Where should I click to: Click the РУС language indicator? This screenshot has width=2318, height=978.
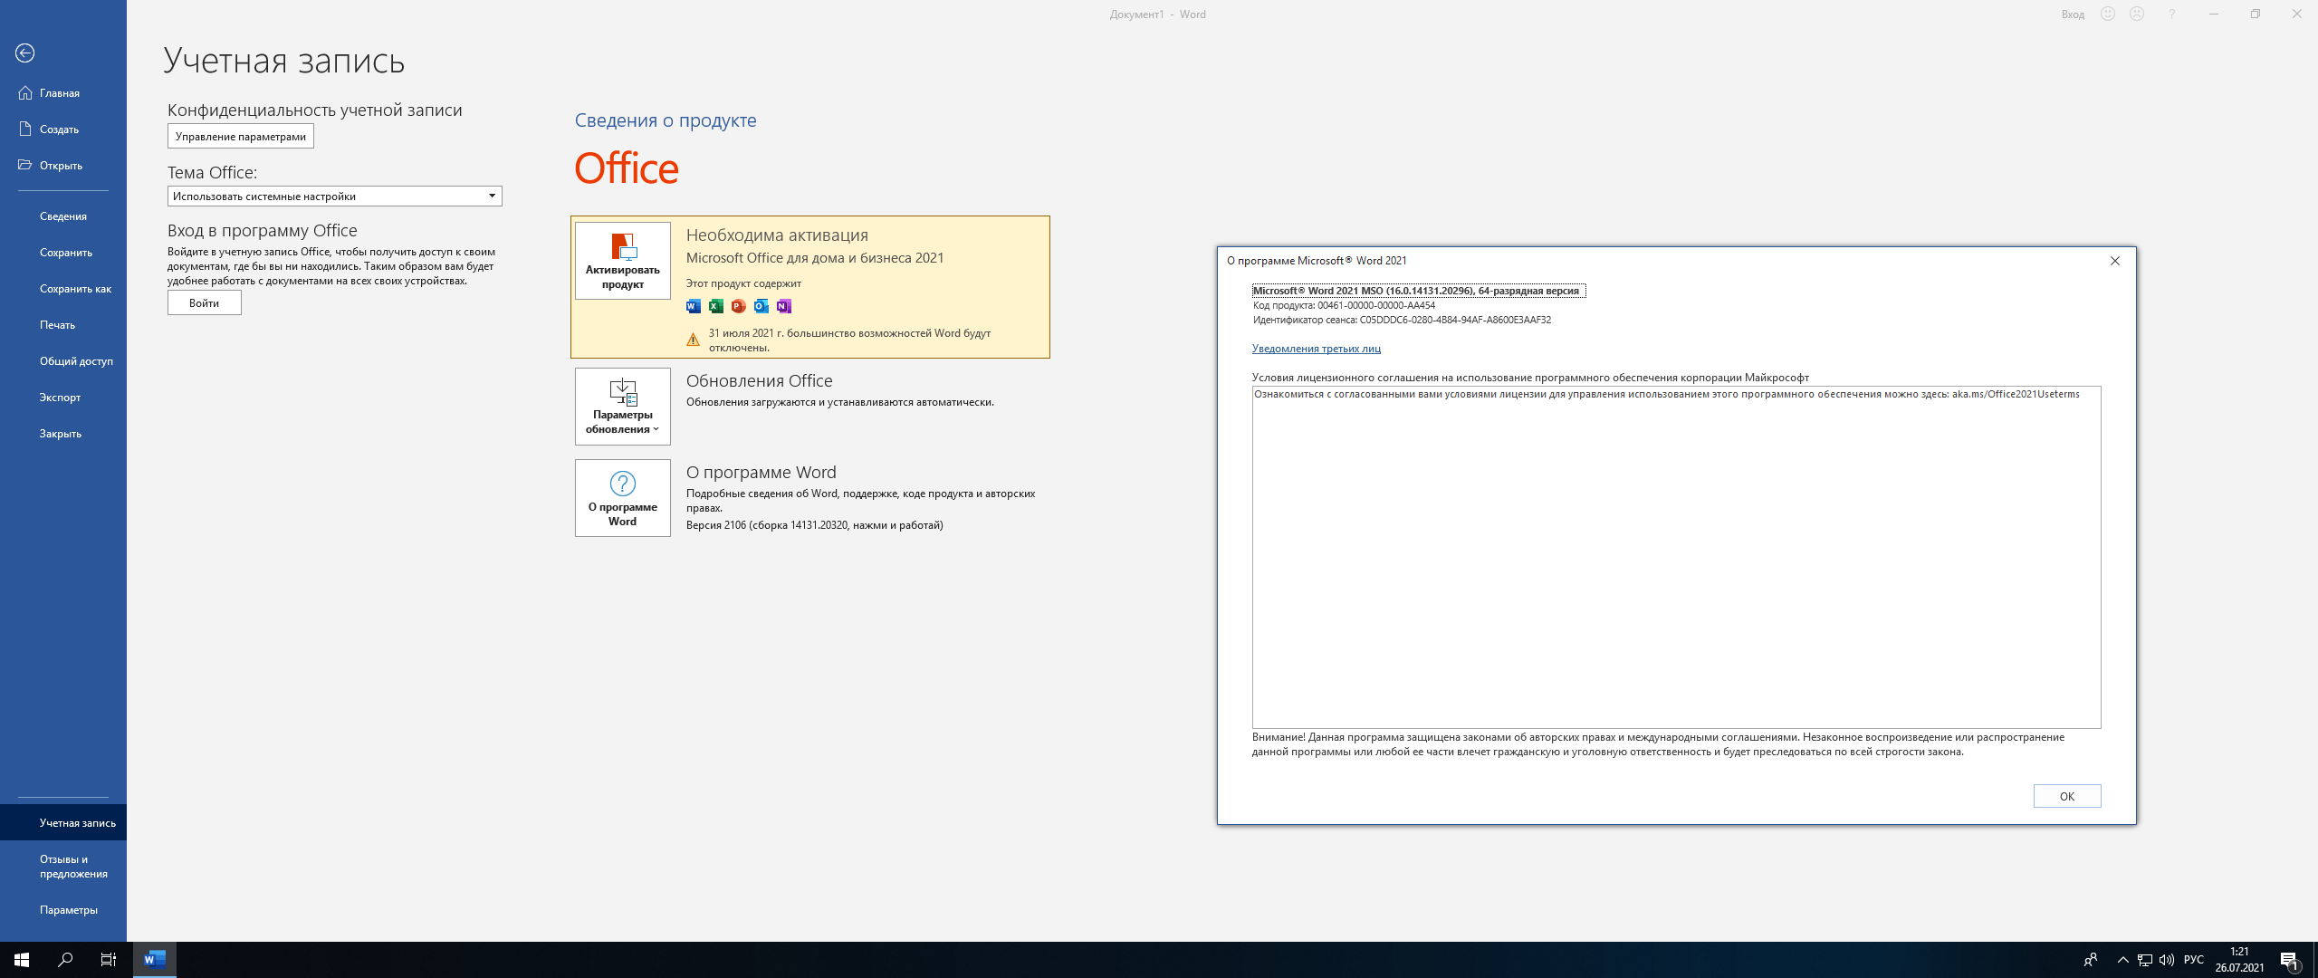(x=2194, y=960)
